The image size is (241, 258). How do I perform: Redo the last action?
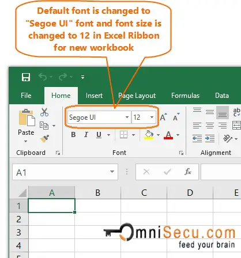[x=63, y=77]
